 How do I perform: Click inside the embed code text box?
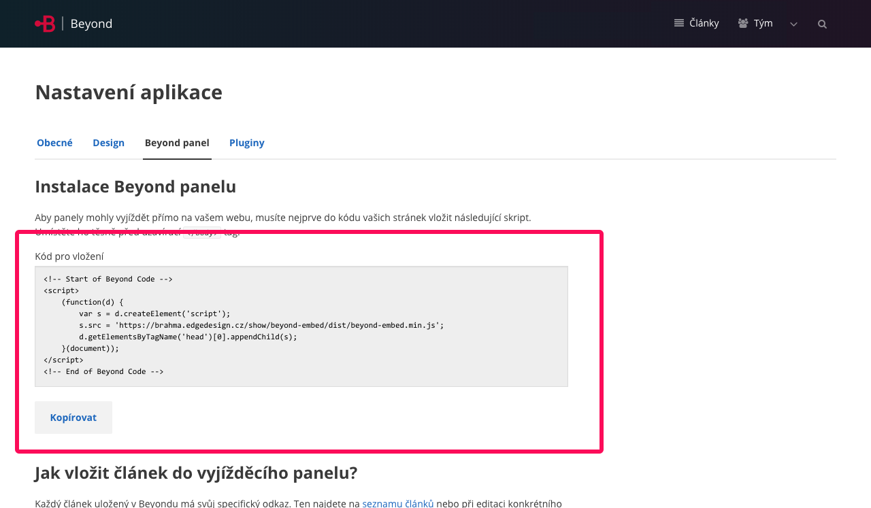[x=301, y=326]
